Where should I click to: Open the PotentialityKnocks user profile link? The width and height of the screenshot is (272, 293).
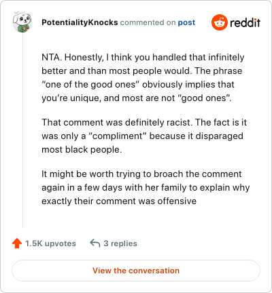[80, 22]
